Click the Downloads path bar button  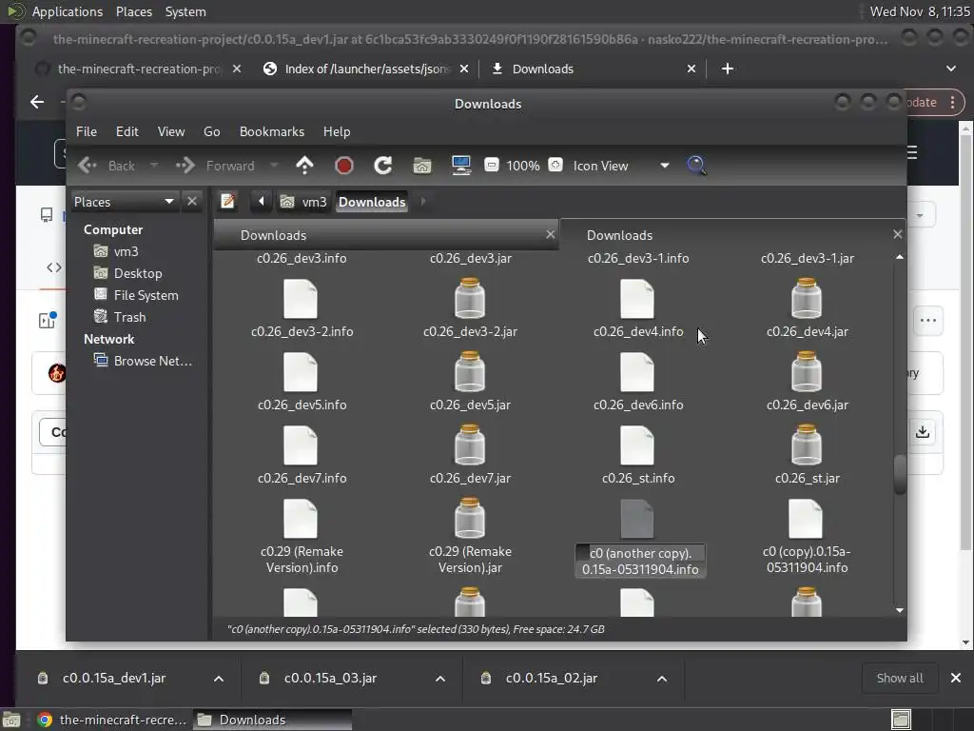click(x=372, y=202)
